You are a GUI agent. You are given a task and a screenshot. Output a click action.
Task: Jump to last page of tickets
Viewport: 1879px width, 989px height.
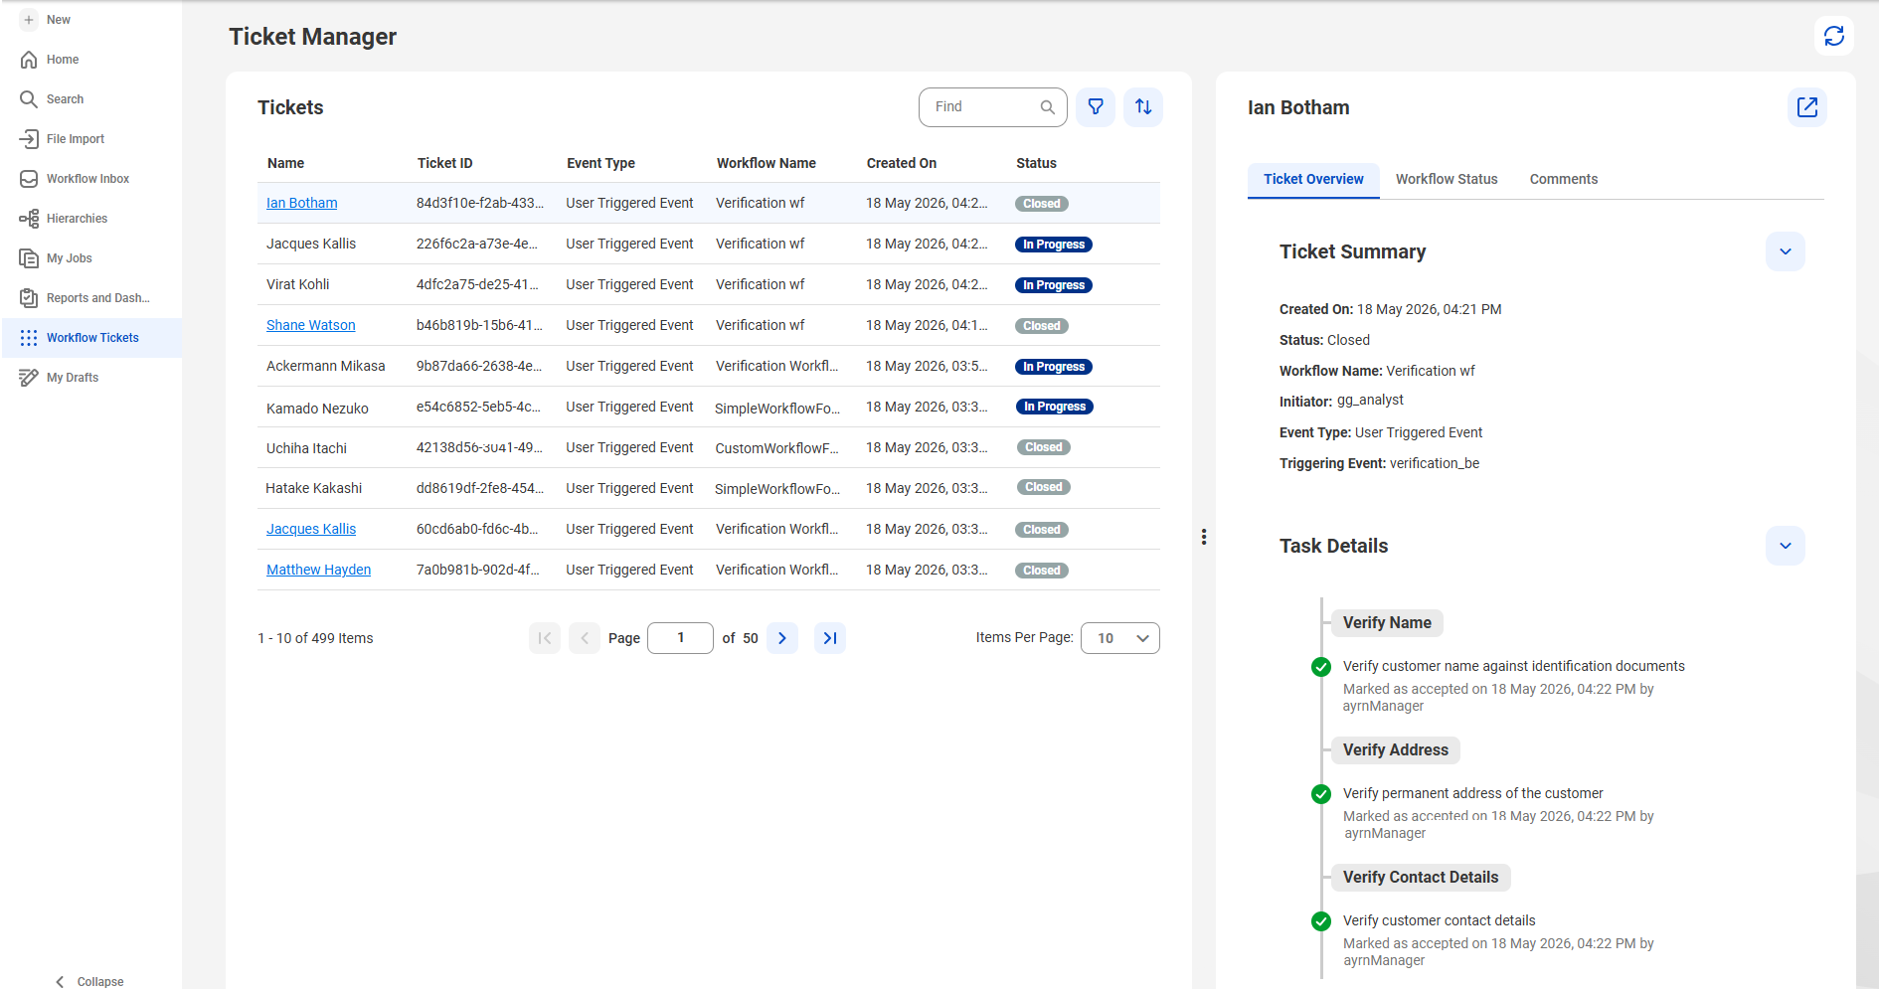pos(830,638)
